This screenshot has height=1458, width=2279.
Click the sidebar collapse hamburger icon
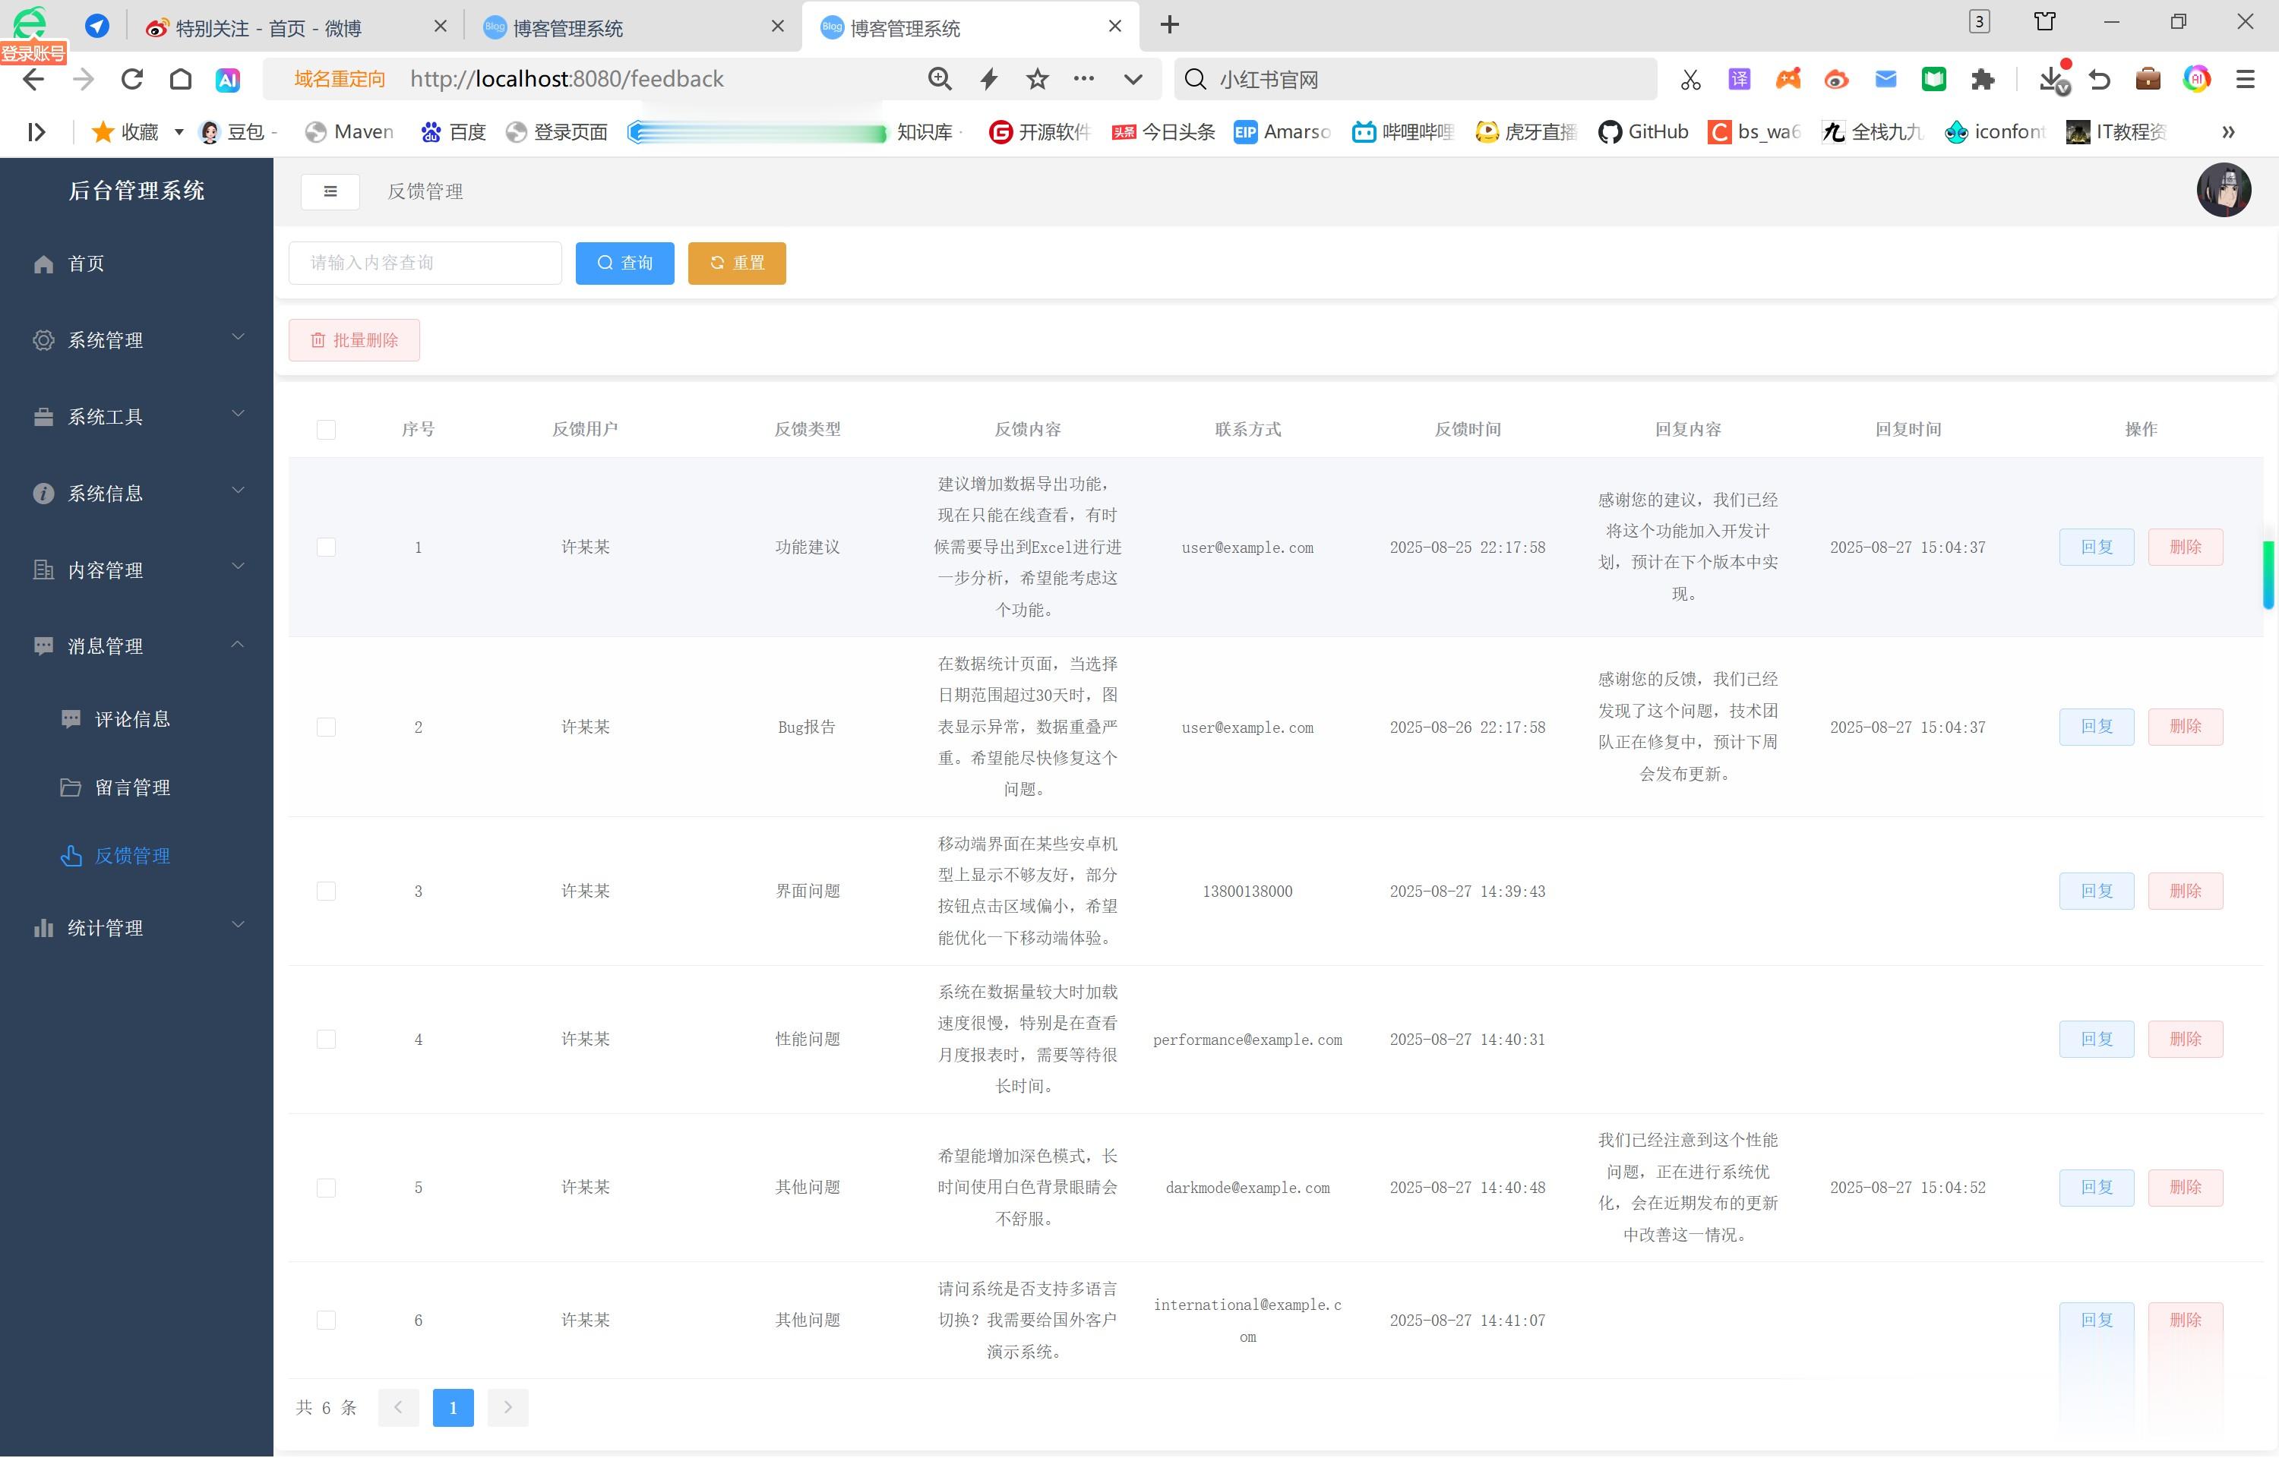330,191
